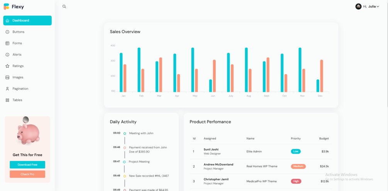
Task: Click the Download Free button
Action: pyautogui.click(x=27, y=164)
